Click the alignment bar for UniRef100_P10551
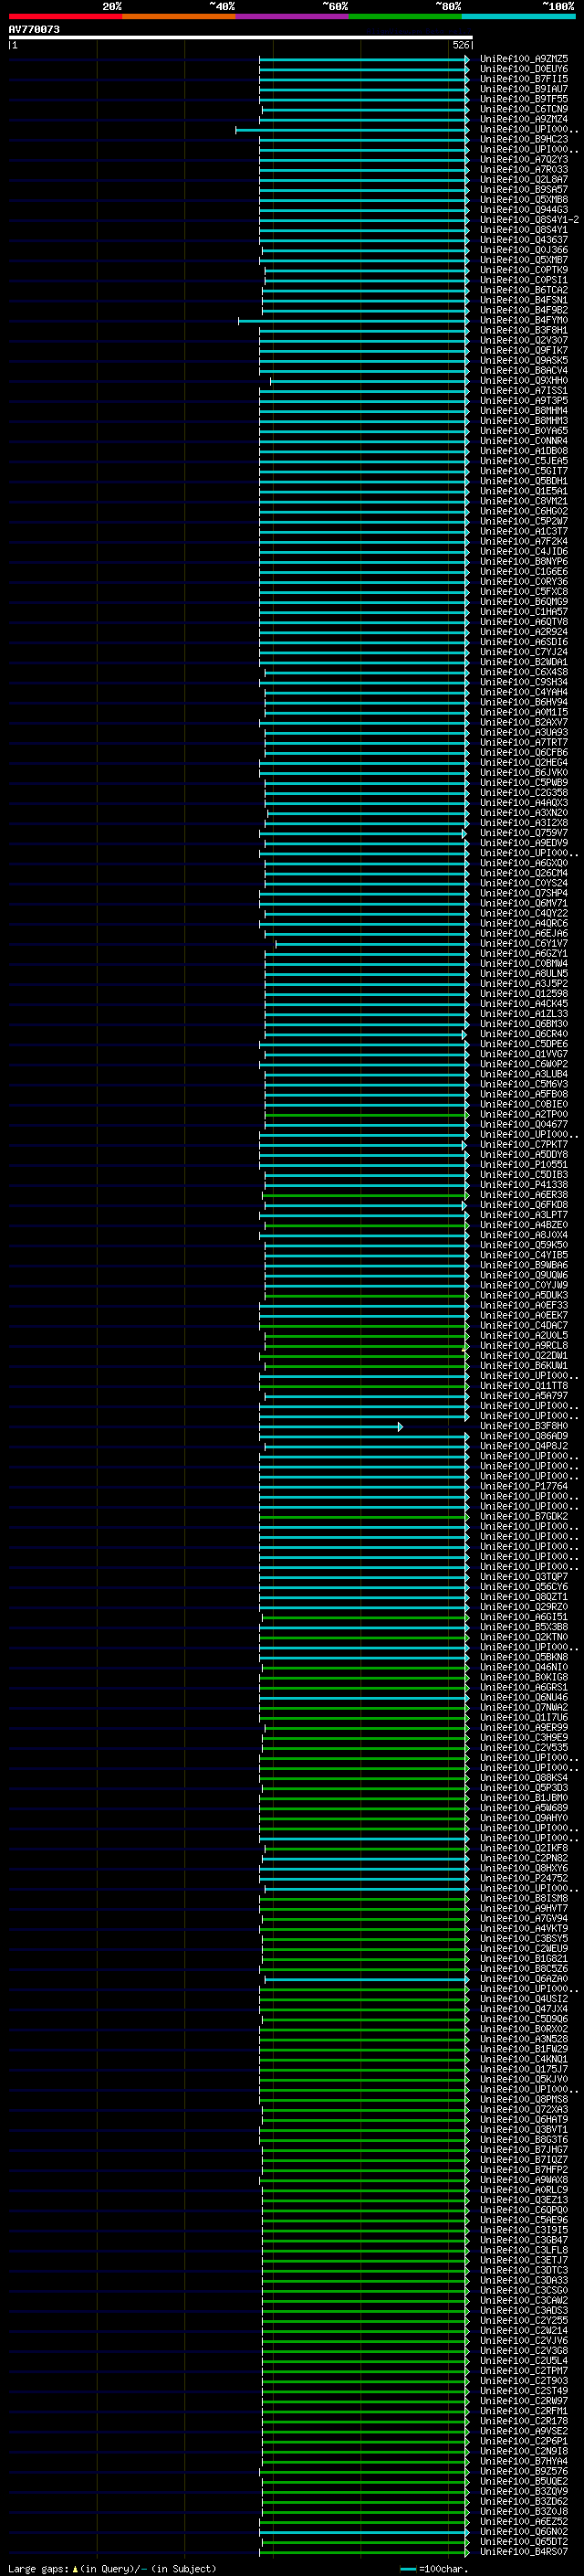Screen dimensions: 584x2576 [364, 1165]
